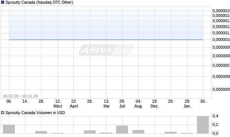This screenshot has width=230, height=137.
Task: Click the '0,4' volume axis value
Action: [215, 116]
